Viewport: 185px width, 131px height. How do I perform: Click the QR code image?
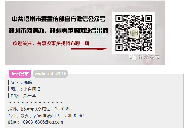tap(134, 33)
